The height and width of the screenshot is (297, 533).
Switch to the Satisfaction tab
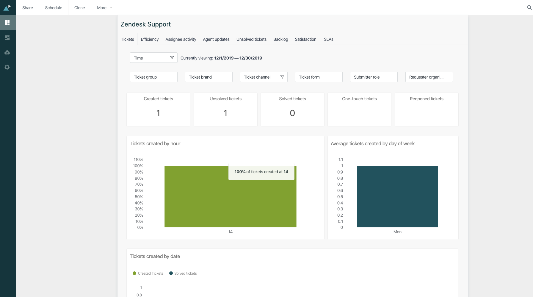pyautogui.click(x=305, y=39)
